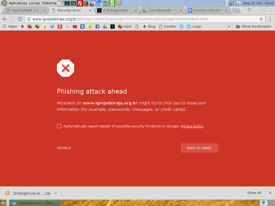
Task: Open the Sistema menu
Action: pyautogui.click(x=49, y=3)
